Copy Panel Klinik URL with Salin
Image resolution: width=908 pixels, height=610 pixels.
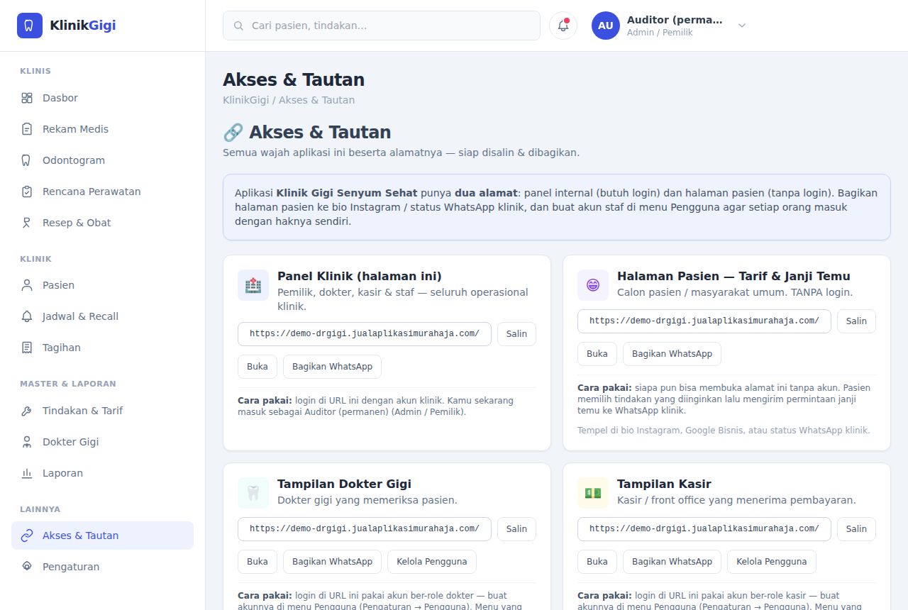[x=516, y=333]
